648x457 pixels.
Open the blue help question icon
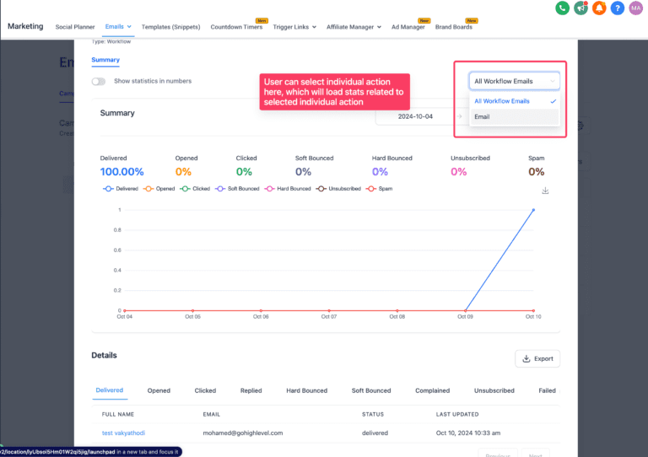(618, 8)
